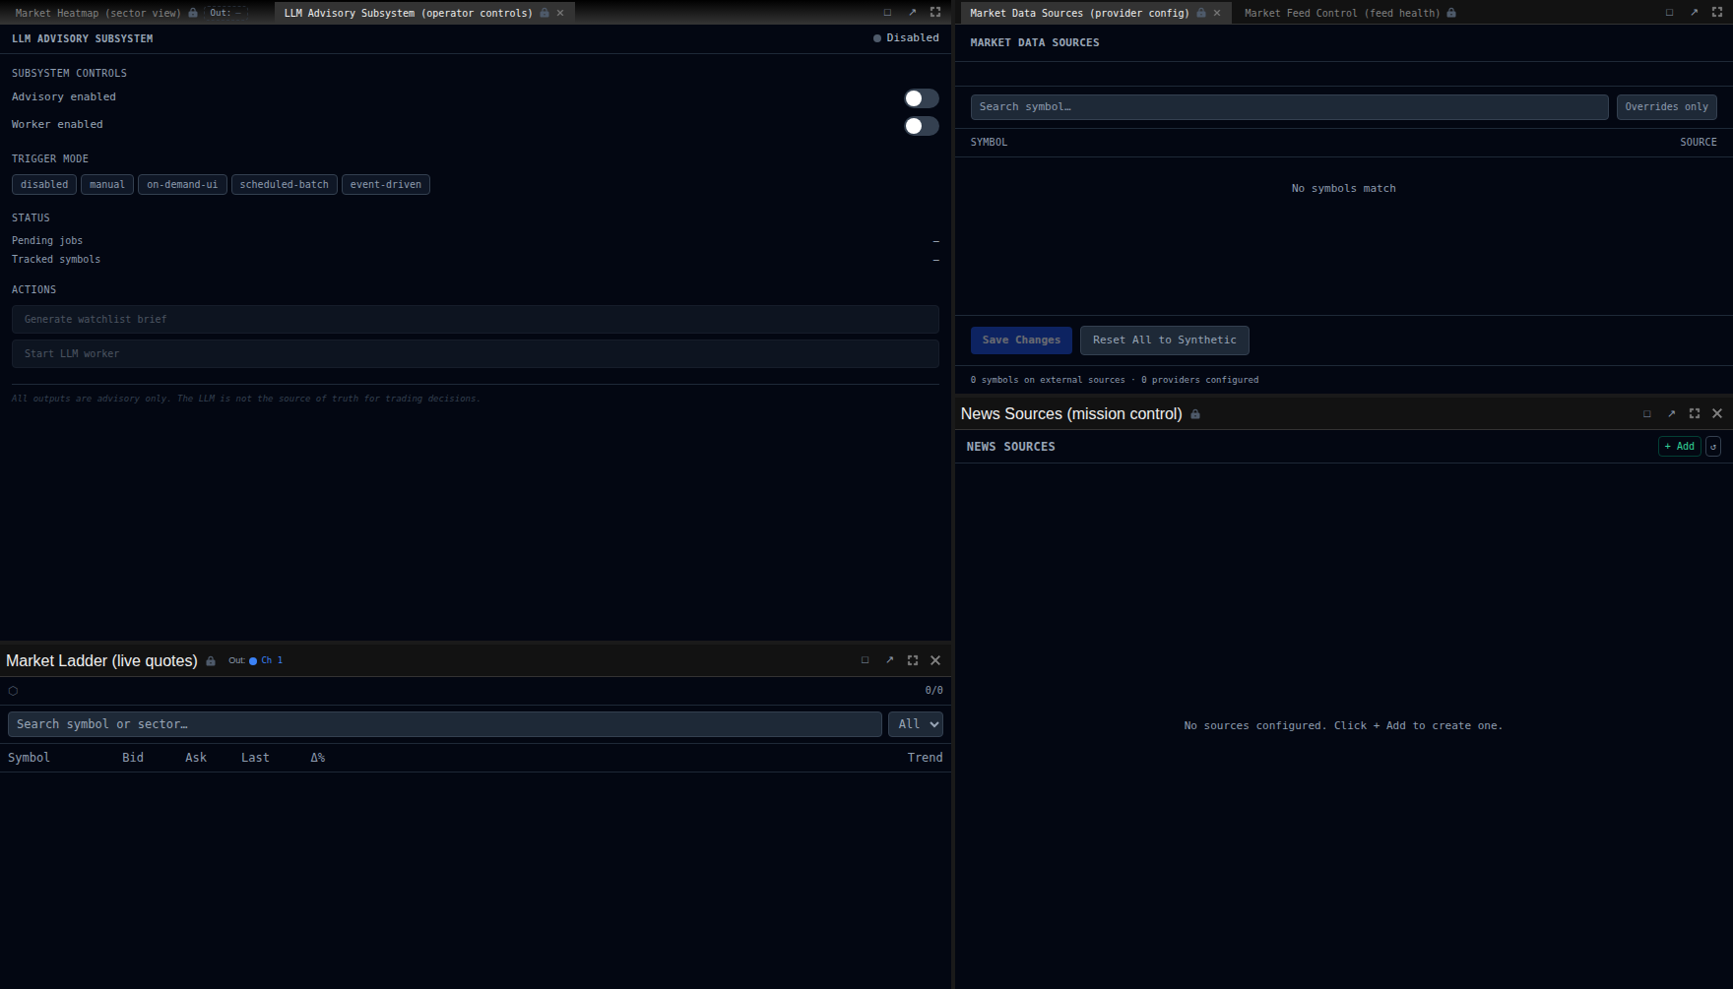Click the 0/0 counter in Market Ladder
1733x989 pixels.
pyautogui.click(x=933, y=691)
